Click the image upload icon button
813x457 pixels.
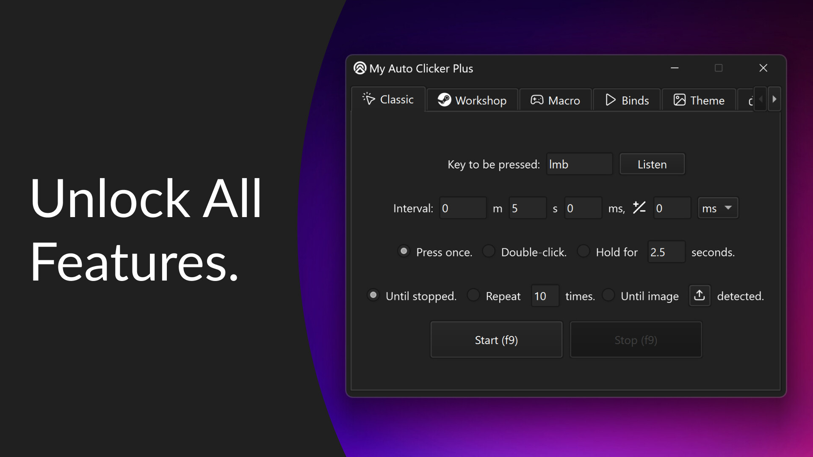click(x=700, y=295)
